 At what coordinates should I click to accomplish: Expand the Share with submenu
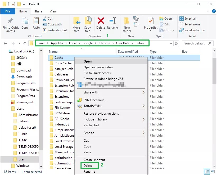(x=143, y=92)
